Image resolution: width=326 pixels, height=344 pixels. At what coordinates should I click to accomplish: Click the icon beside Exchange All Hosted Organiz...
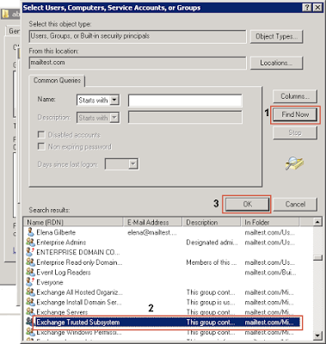coord(30,292)
